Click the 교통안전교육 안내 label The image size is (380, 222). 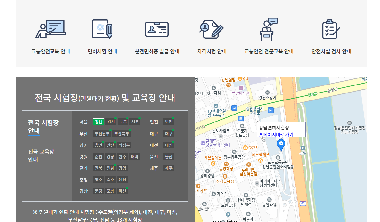click(50, 51)
